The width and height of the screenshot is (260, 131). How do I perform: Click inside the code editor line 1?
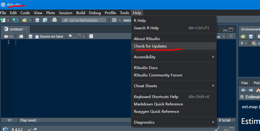[73, 42]
